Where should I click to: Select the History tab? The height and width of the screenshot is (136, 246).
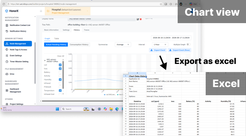tap(77, 30)
